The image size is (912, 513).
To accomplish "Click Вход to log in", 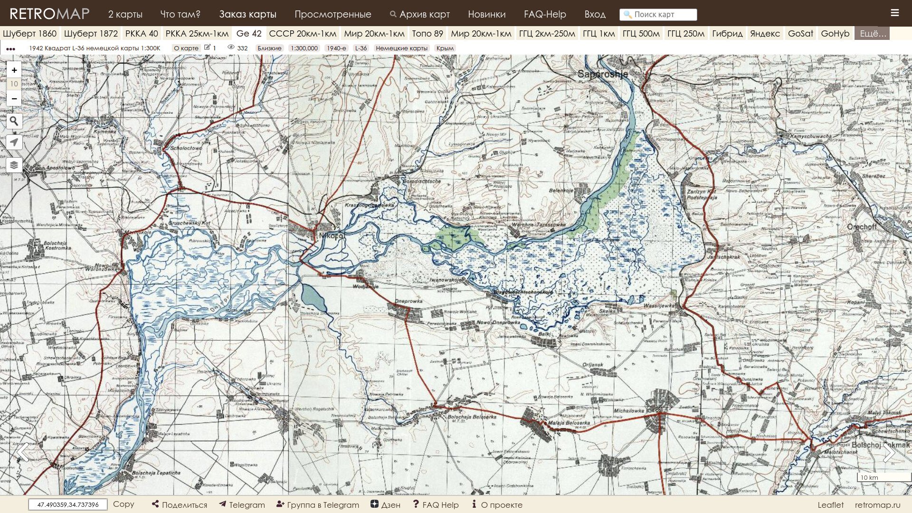I will (595, 14).
